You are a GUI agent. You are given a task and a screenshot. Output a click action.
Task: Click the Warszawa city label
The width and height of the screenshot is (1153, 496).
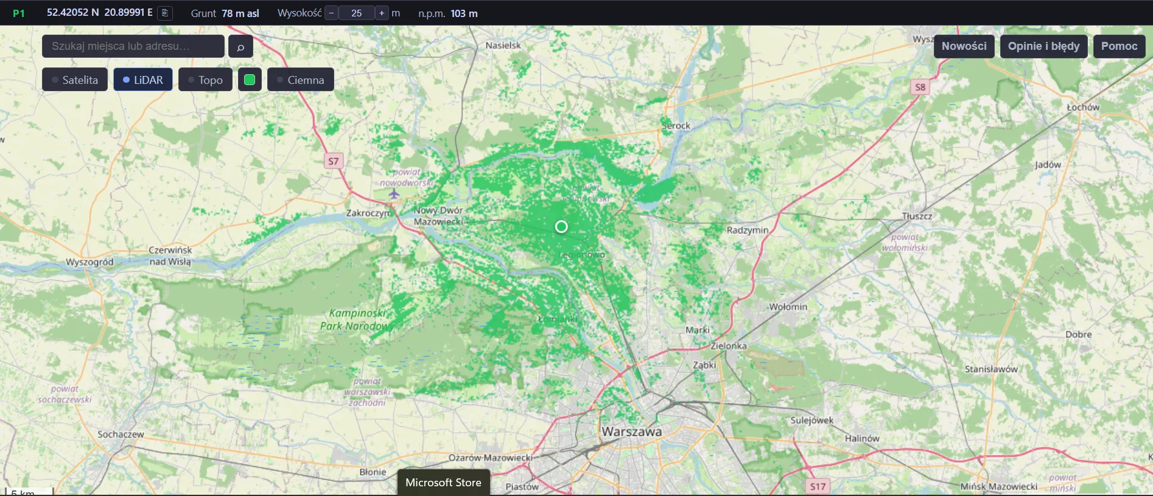click(x=631, y=432)
